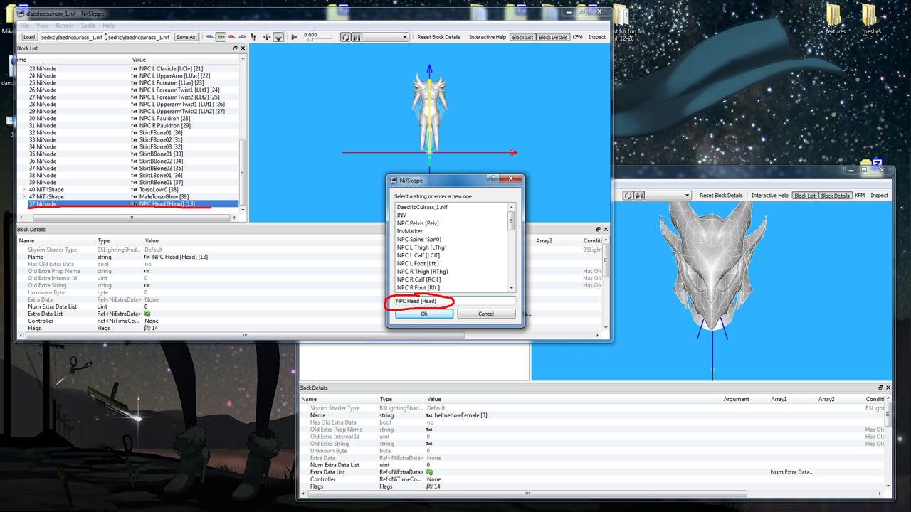Click the Save As button

[x=186, y=37]
